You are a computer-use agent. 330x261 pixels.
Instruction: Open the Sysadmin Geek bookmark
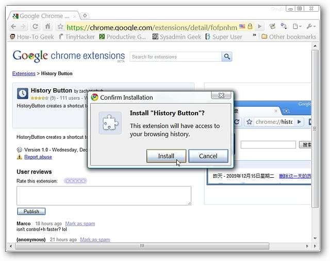click(x=176, y=37)
